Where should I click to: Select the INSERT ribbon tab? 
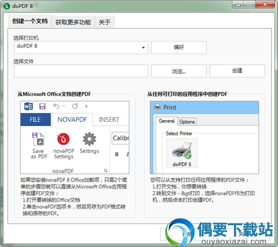109,120
